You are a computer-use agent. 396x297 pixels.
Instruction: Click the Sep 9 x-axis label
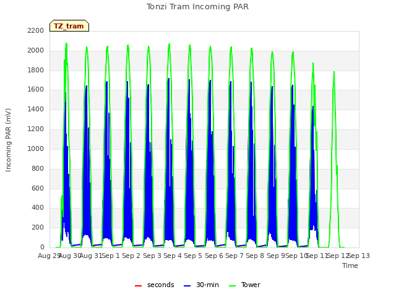(276, 256)
